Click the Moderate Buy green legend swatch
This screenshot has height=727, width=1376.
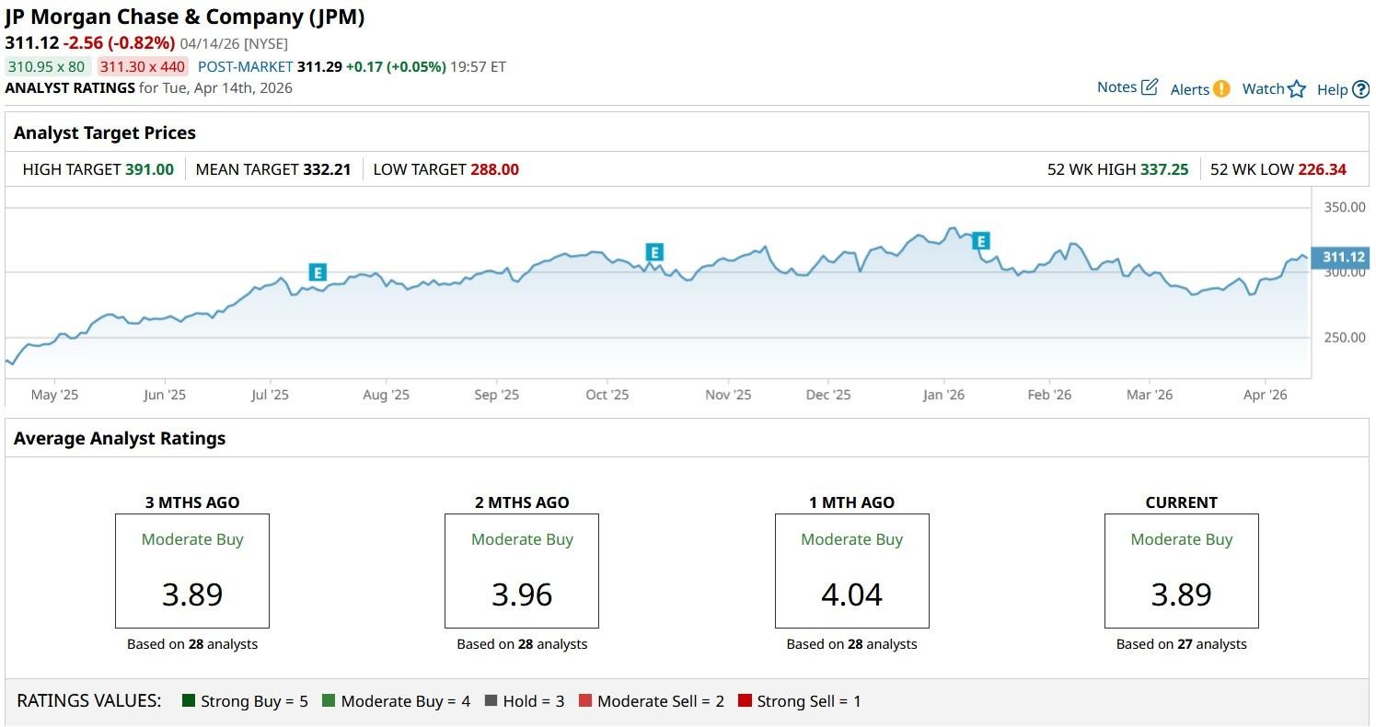point(329,701)
